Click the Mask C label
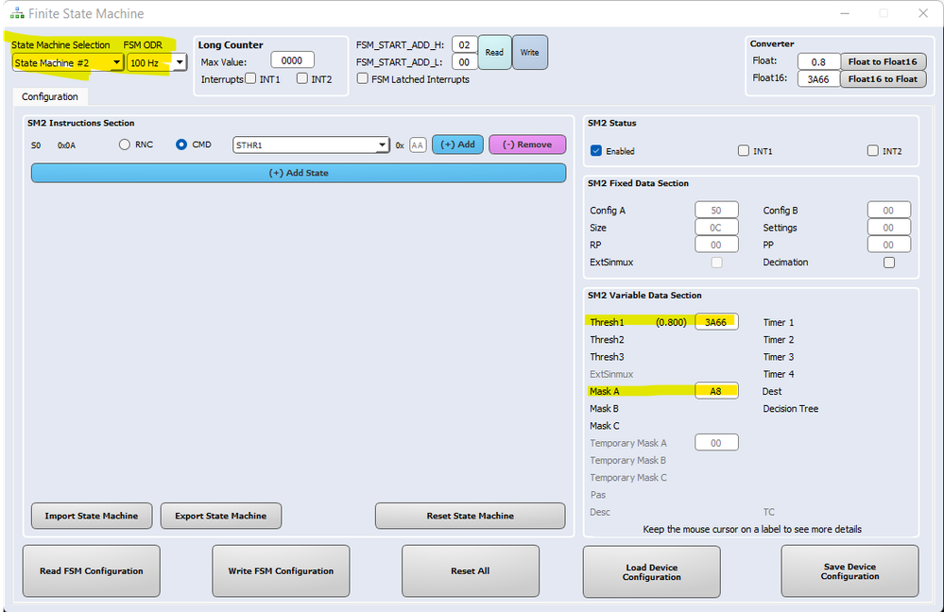Viewport: 944px width, 612px height. (x=605, y=425)
